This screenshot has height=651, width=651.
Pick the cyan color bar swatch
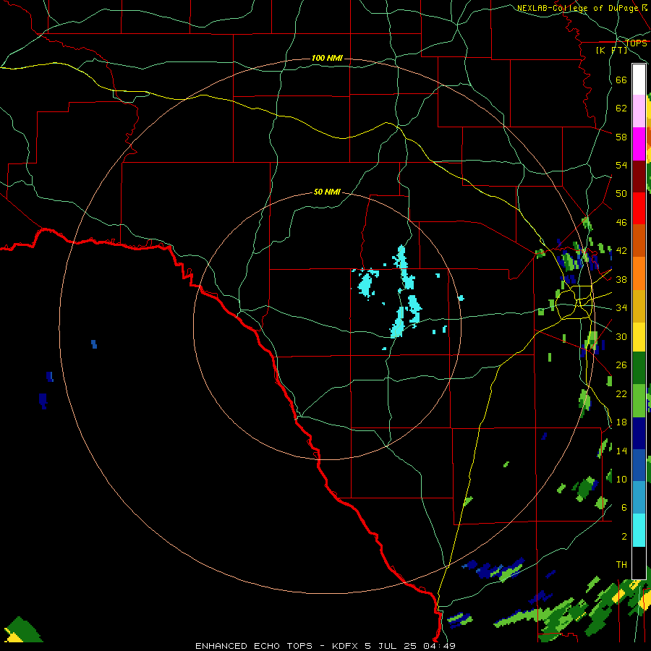639,530
